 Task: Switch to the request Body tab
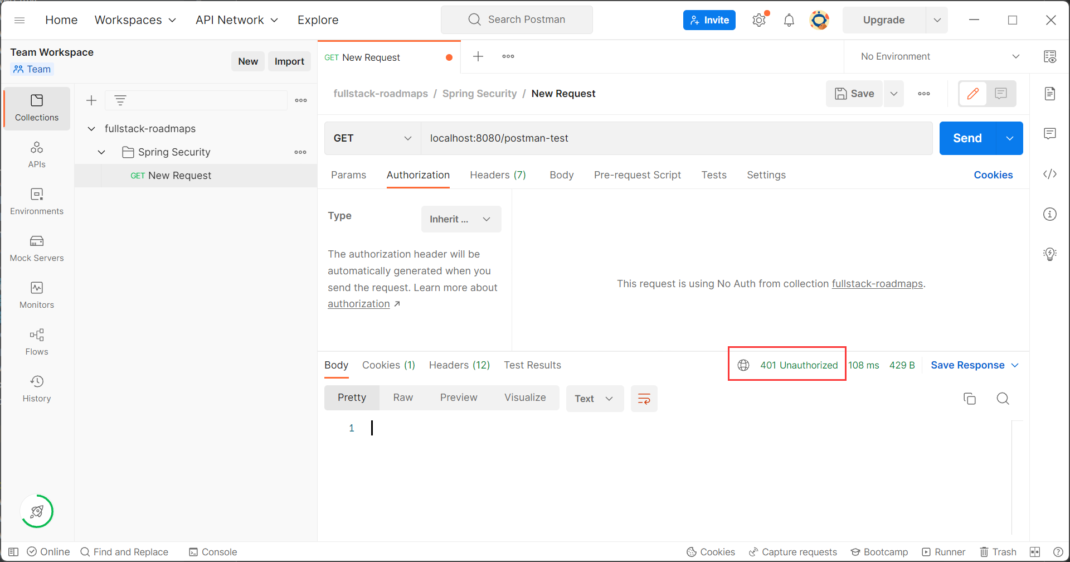(x=561, y=175)
